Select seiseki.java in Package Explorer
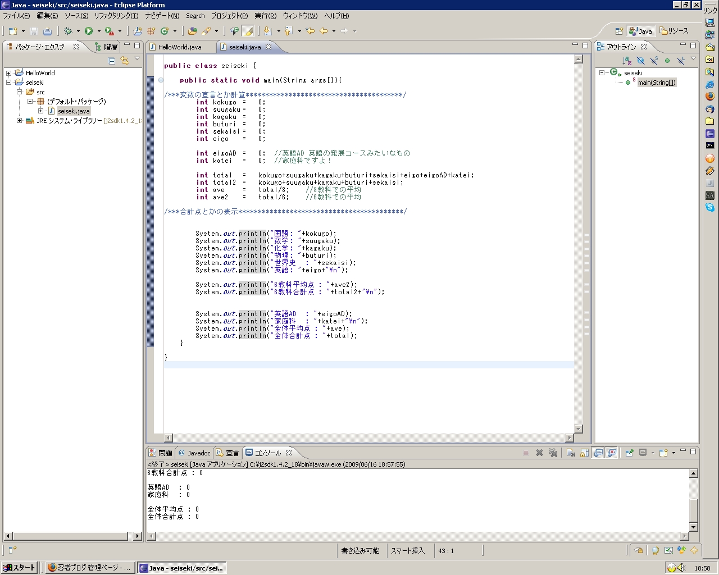The width and height of the screenshot is (719, 575). coord(74,111)
